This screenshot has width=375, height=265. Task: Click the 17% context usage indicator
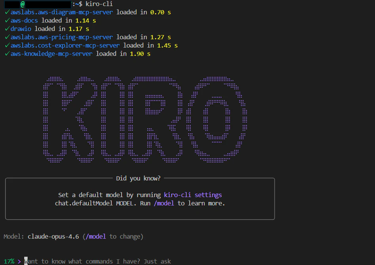point(9,262)
